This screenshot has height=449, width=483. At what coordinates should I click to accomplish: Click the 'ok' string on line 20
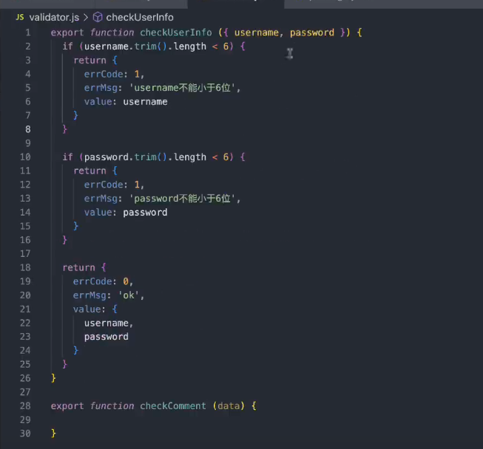coord(129,295)
